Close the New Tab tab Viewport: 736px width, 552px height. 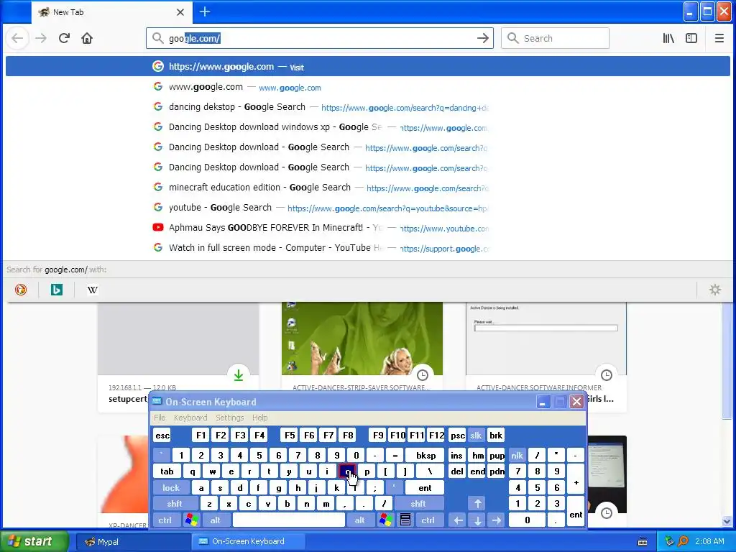tap(180, 12)
